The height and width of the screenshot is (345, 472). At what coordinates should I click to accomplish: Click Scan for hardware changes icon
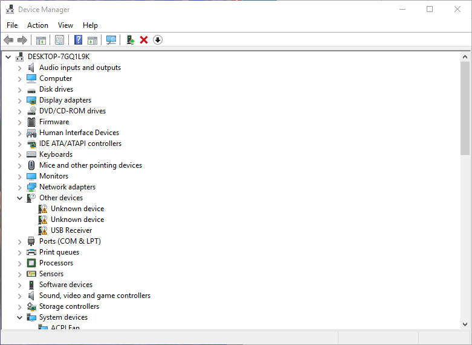[x=111, y=40]
